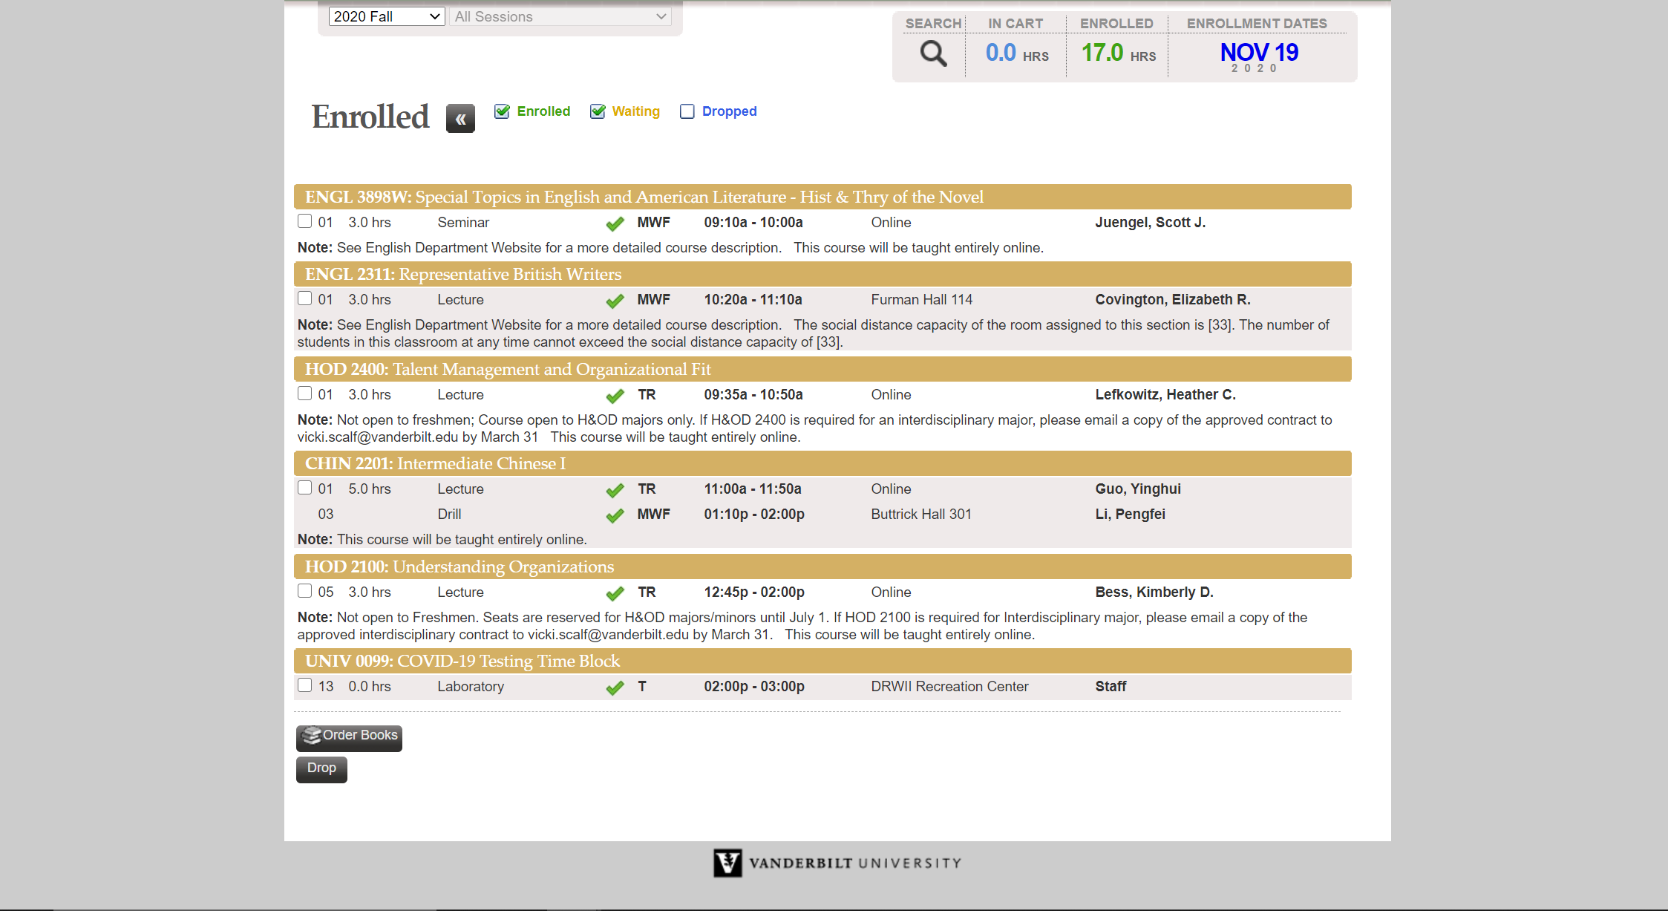Select the ENGL 2311 section 01 checkbox

pyautogui.click(x=304, y=298)
